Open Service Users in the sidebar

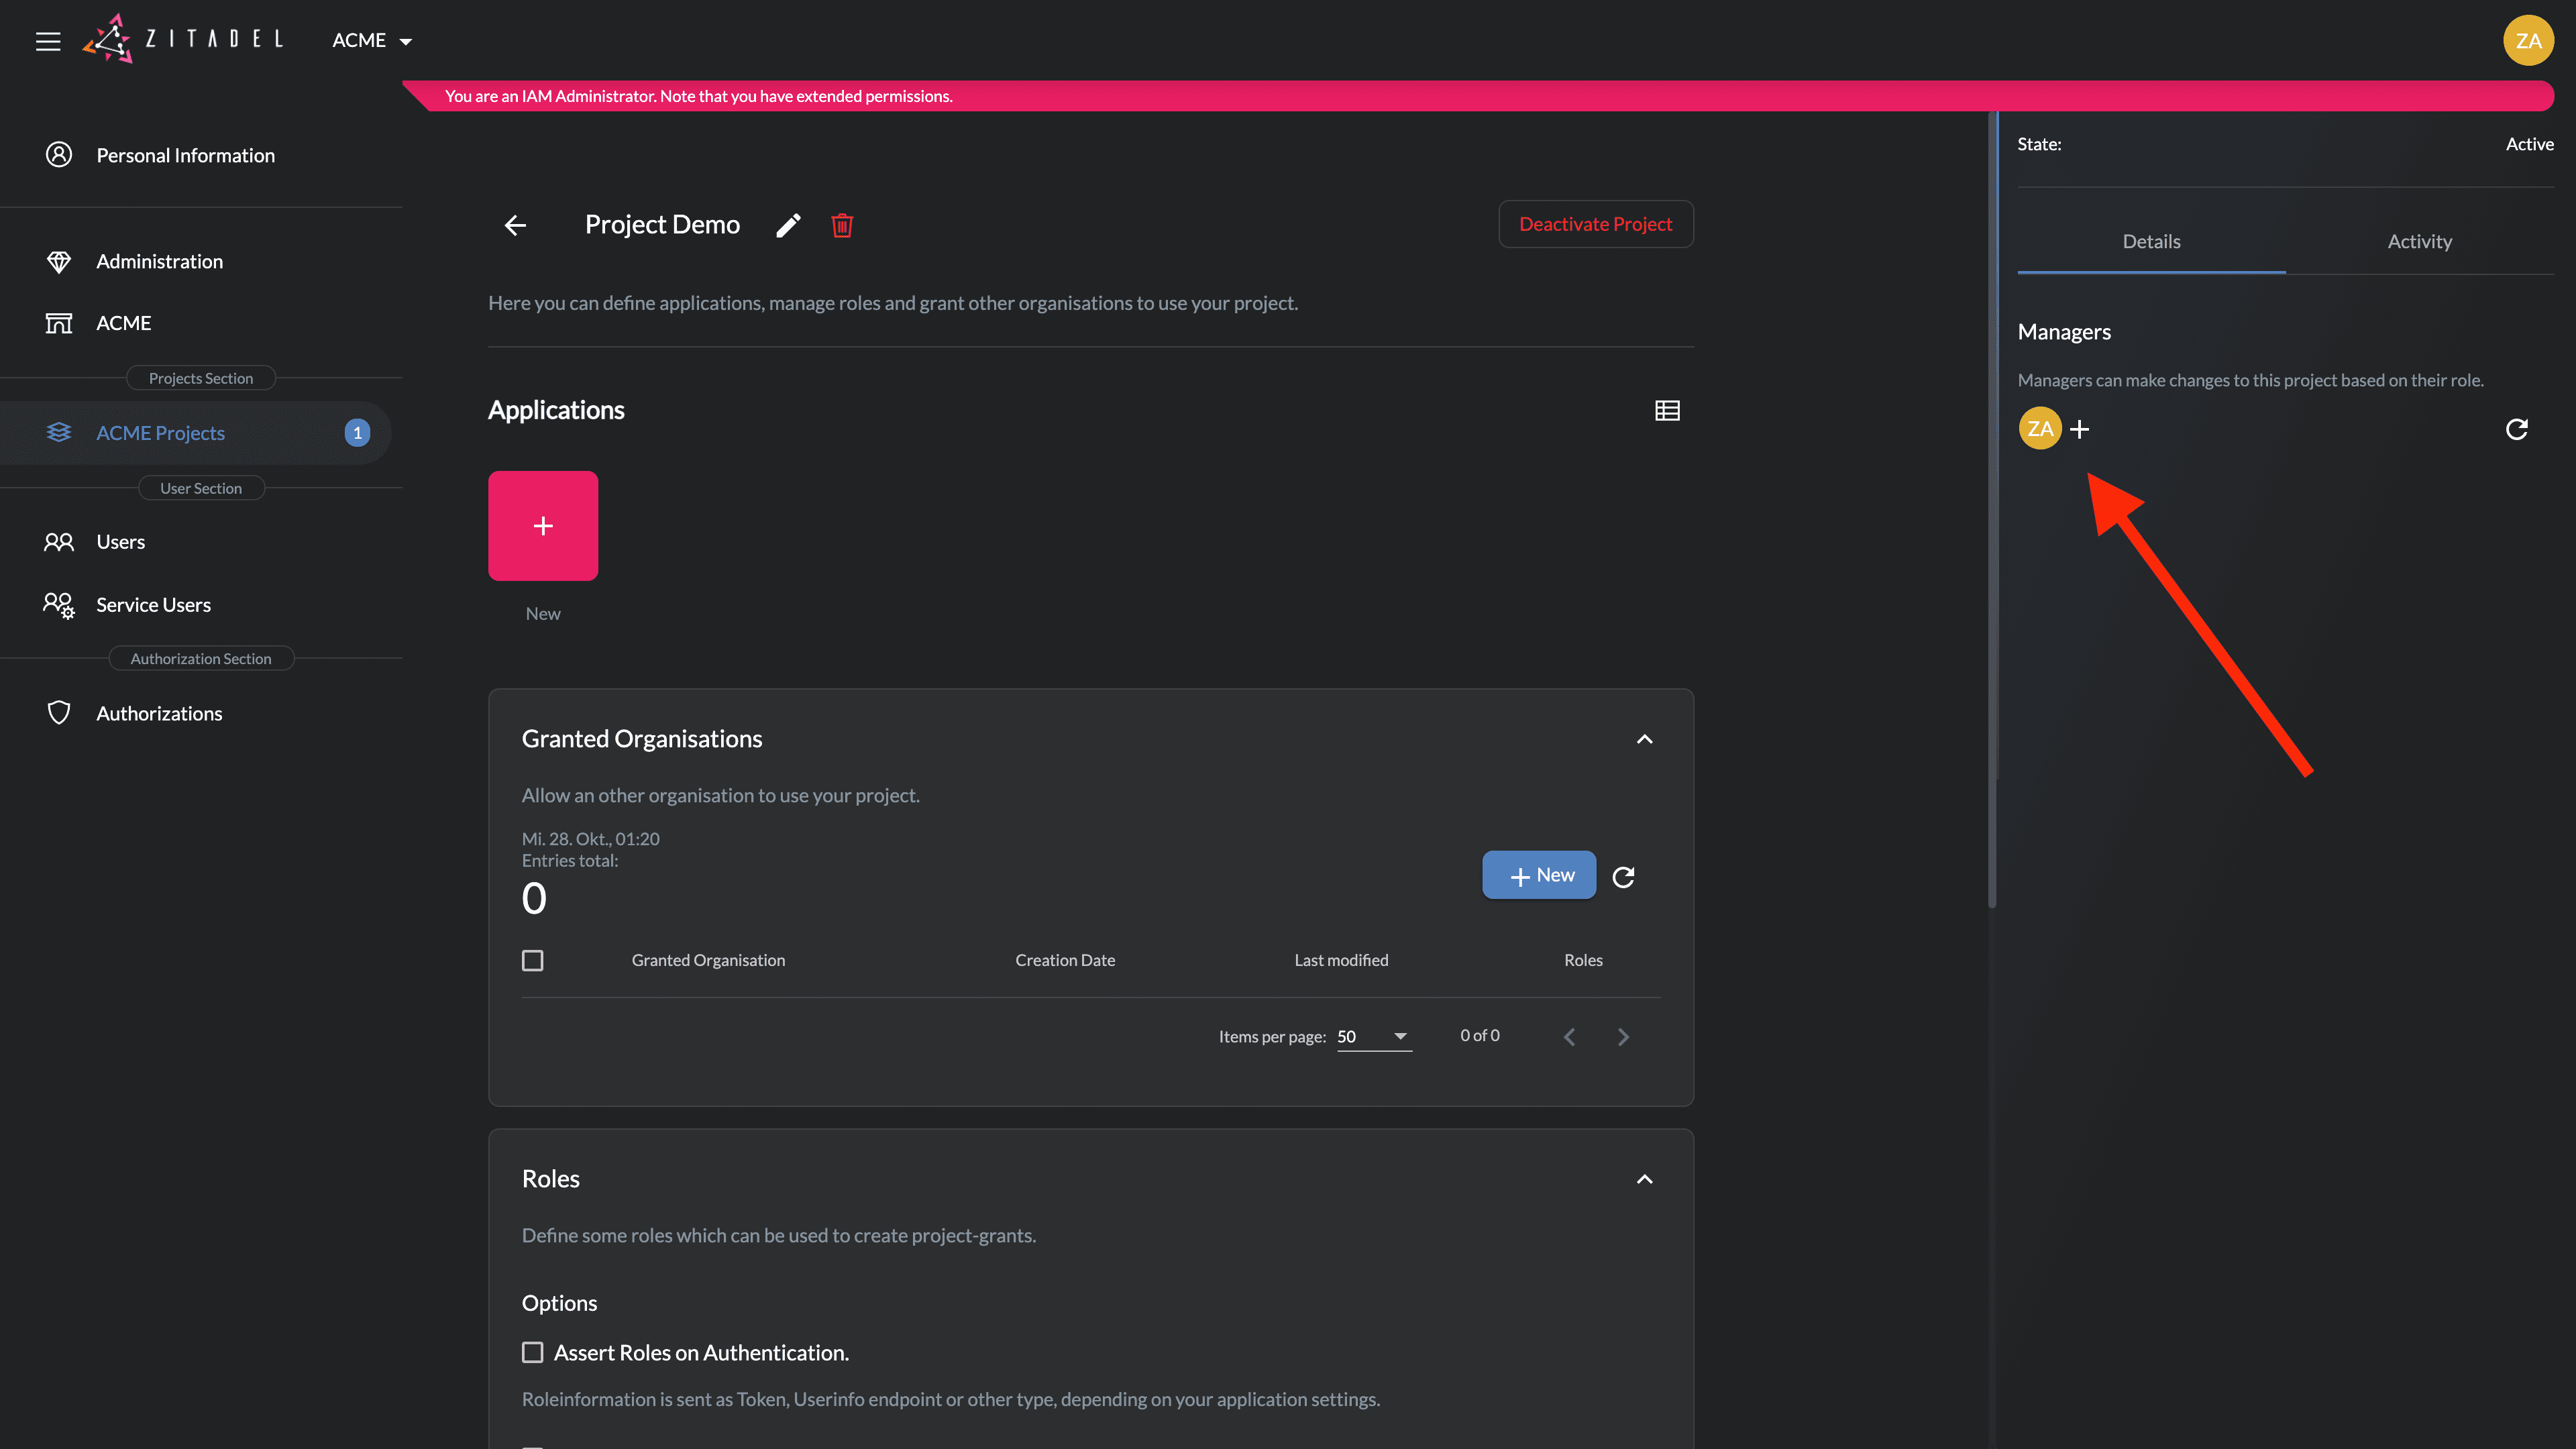coord(153,604)
